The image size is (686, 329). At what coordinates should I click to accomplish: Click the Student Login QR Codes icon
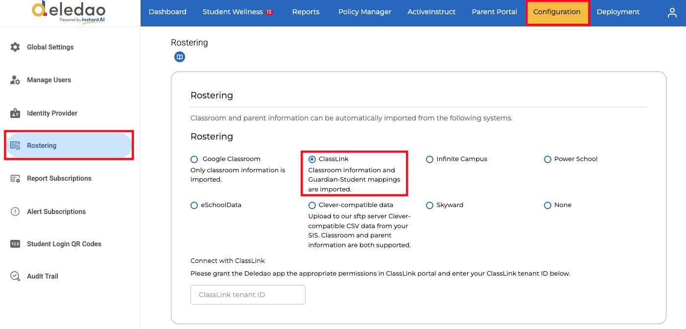15,244
